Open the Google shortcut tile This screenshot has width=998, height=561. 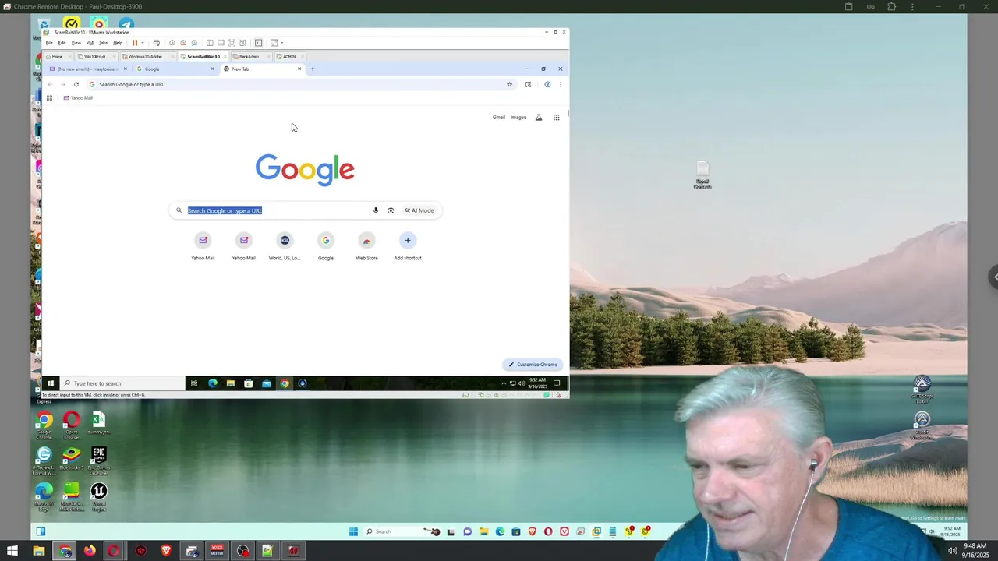tap(326, 246)
